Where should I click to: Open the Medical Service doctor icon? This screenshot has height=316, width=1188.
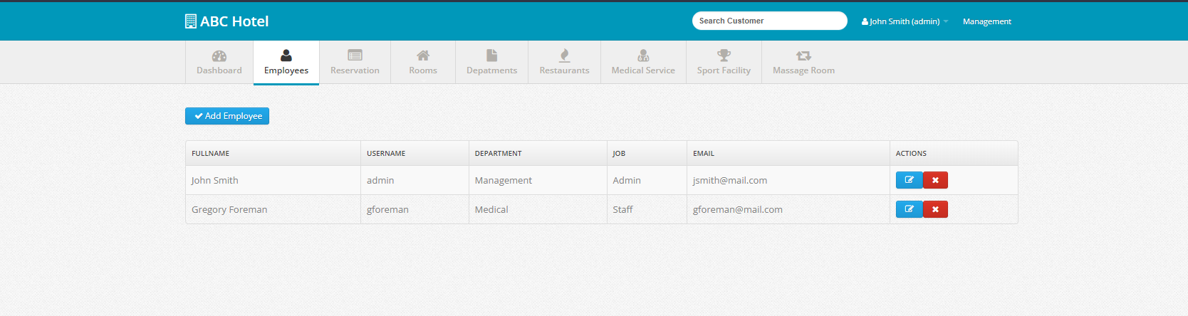(x=643, y=56)
